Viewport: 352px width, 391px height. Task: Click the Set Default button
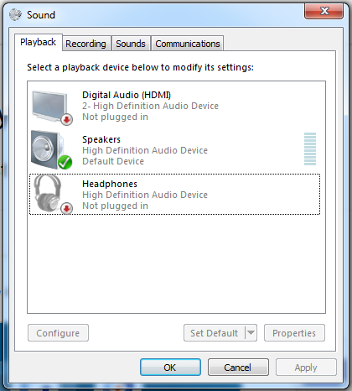coord(215,333)
